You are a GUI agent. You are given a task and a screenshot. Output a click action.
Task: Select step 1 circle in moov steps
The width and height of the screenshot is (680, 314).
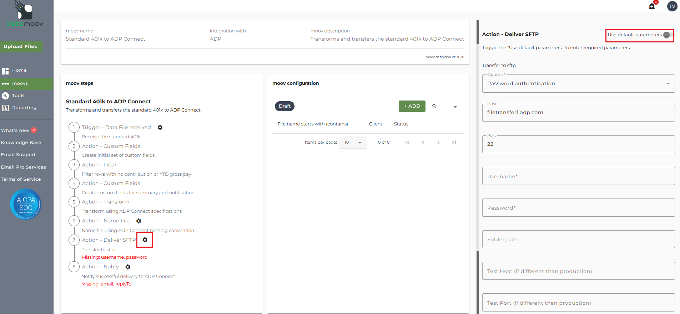point(74,127)
